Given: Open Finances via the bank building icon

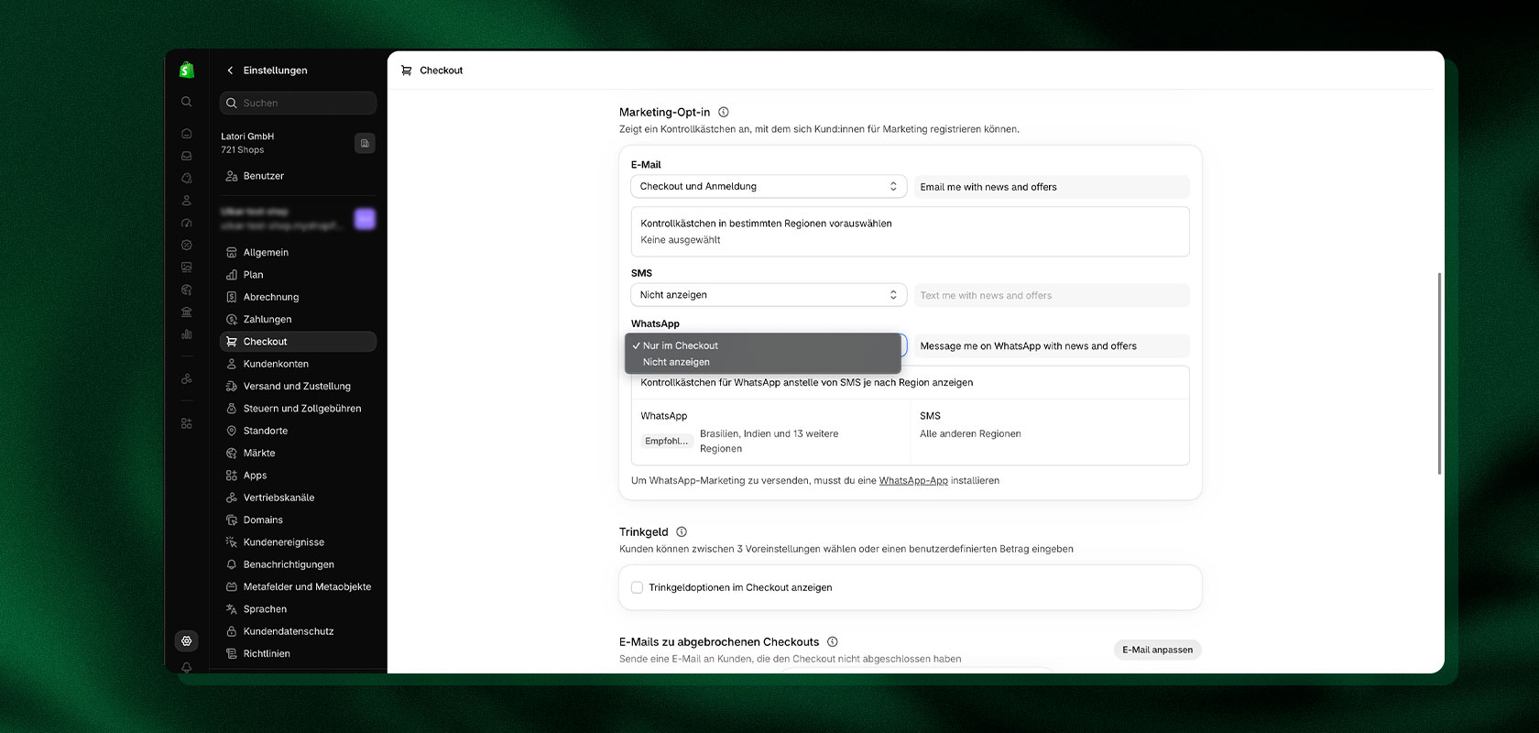Looking at the screenshot, I should [x=187, y=312].
